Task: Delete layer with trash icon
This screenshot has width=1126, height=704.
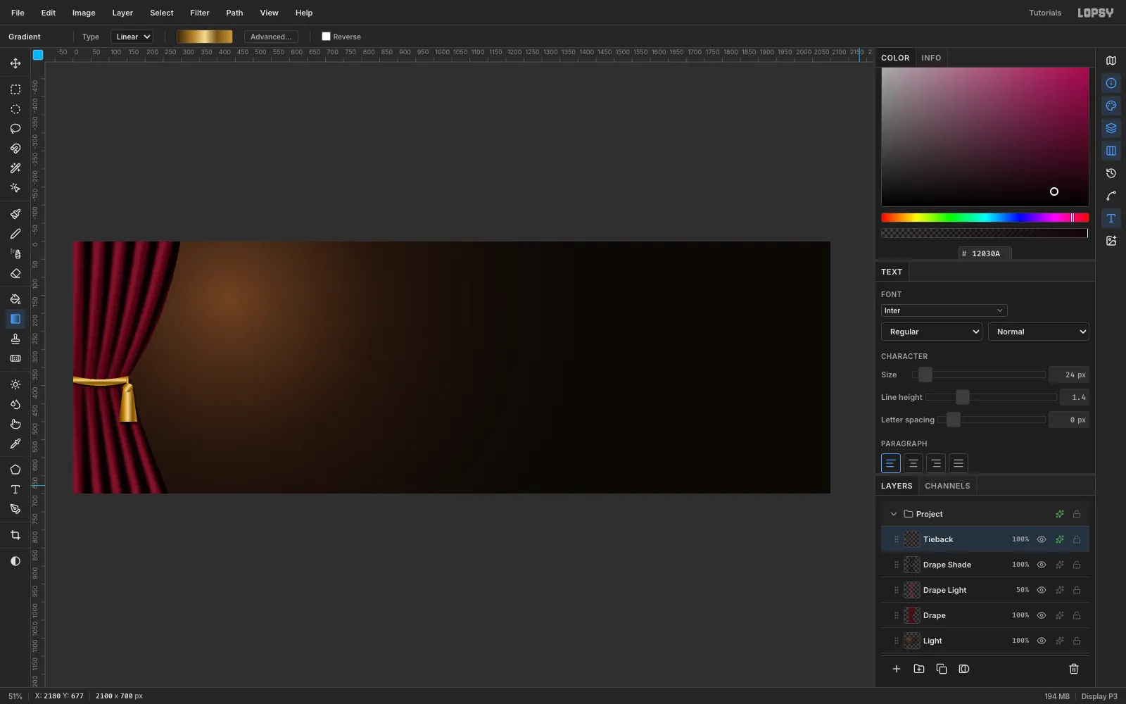Action: tap(1074, 669)
